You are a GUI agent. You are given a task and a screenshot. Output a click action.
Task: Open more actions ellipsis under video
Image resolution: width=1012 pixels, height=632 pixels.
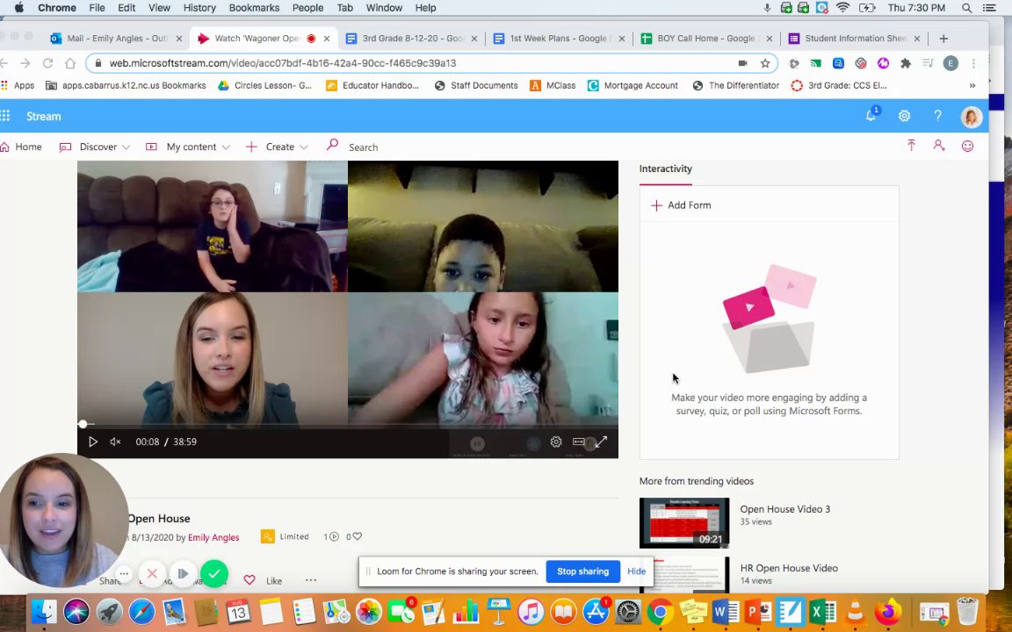[311, 579]
